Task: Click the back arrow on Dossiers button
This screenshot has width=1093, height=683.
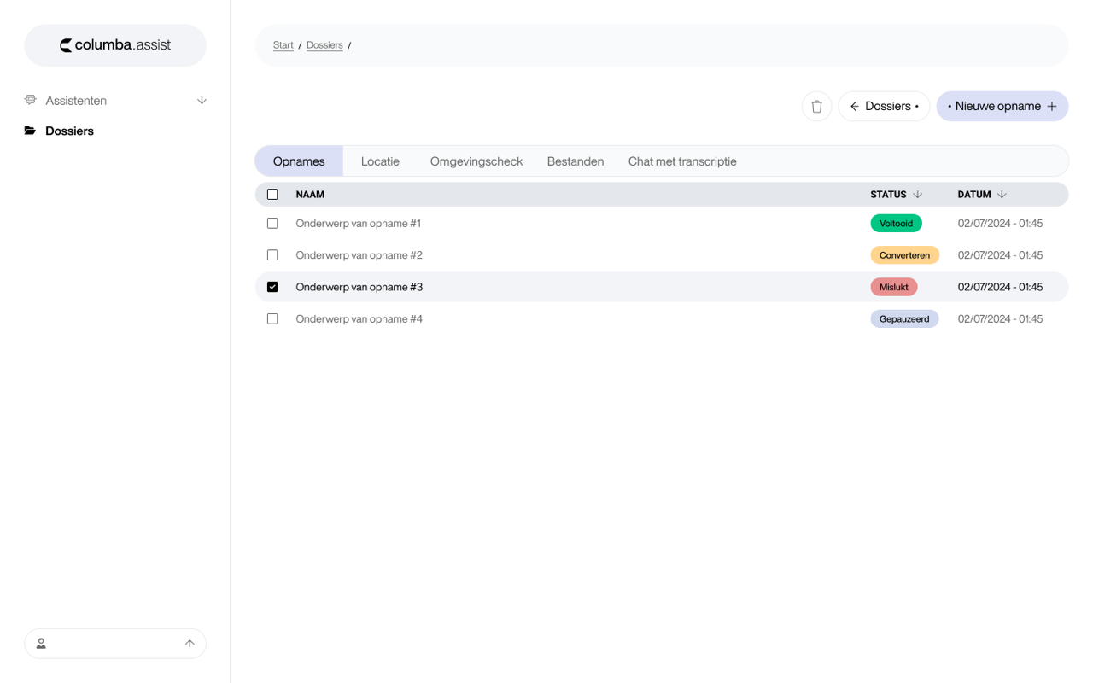Action: click(854, 107)
